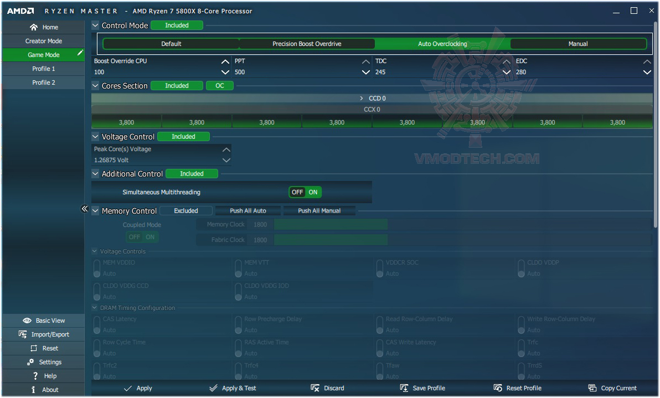Viewport: 660px width, 398px height.
Task: Click the Reset square icon in sidebar
Action: tap(34, 348)
